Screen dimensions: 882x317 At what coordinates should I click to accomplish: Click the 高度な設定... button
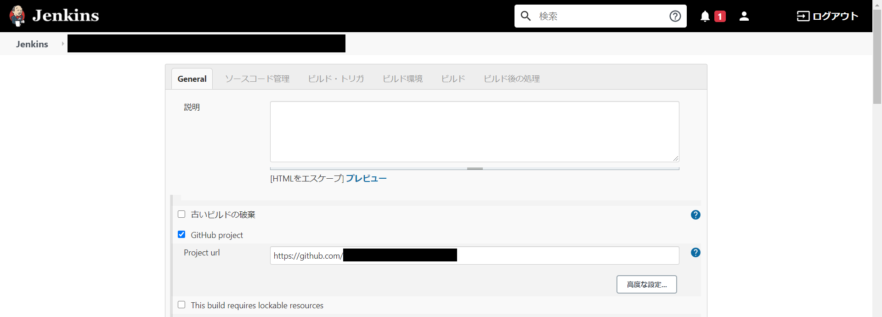tap(646, 284)
